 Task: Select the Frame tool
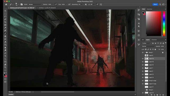click(x=5, y=25)
